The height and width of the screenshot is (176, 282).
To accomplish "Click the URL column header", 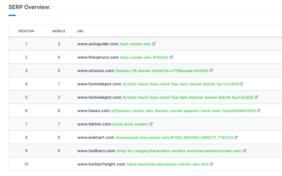I will [81, 31].
